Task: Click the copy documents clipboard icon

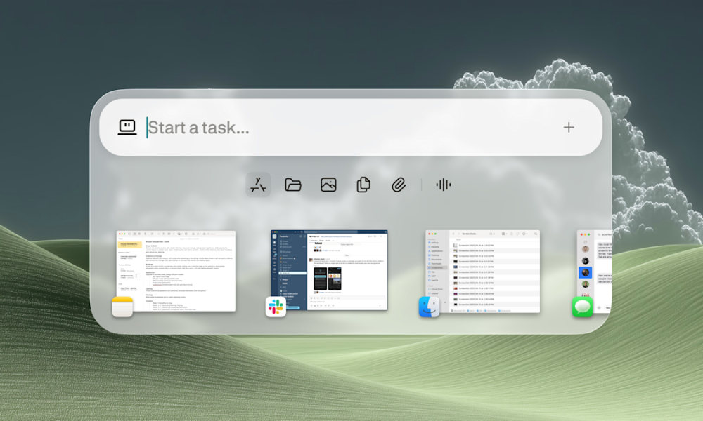Action: (363, 185)
